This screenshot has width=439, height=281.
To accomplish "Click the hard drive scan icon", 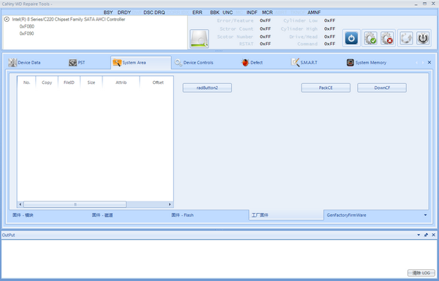I will point(199,39).
